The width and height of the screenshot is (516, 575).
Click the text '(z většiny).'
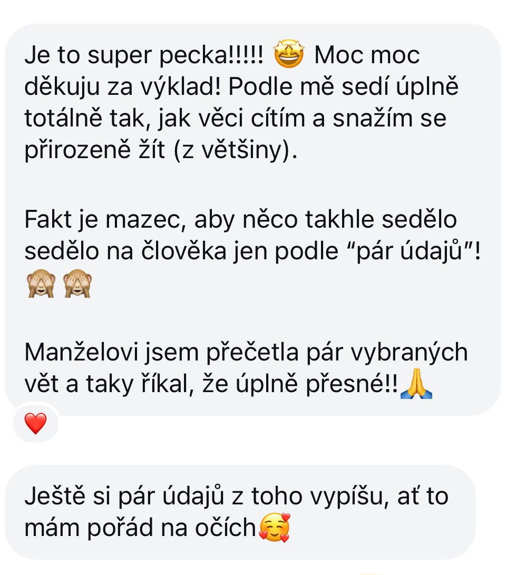pyautogui.click(x=235, y=150)
